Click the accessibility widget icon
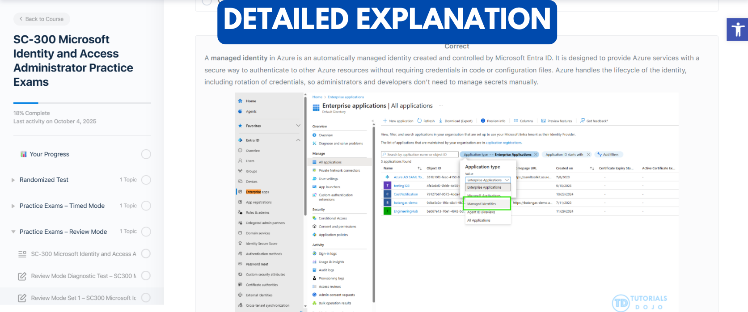This screenshot has height=312, width=748. [x=737, y=30]
